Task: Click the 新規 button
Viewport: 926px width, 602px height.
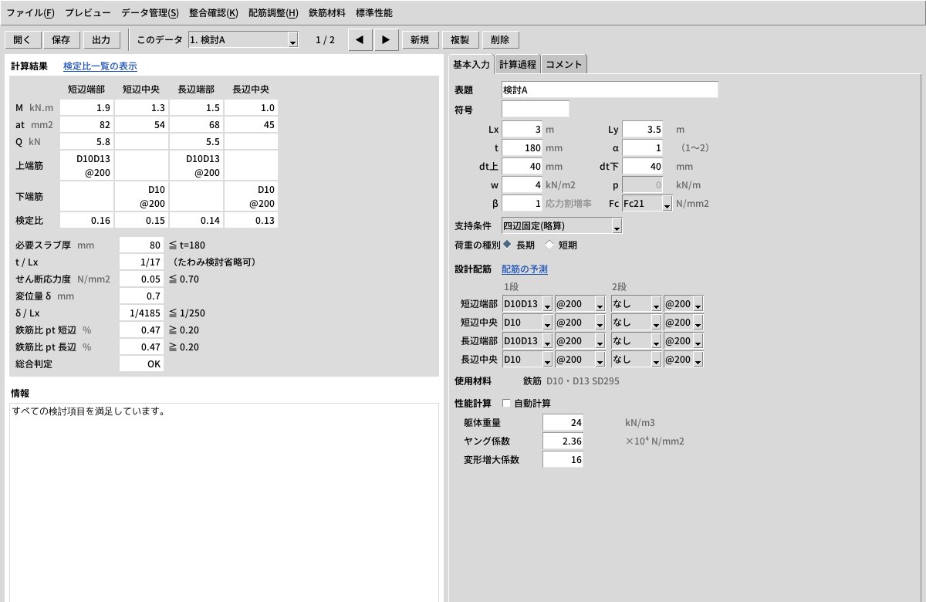Action: click(421, 40)
